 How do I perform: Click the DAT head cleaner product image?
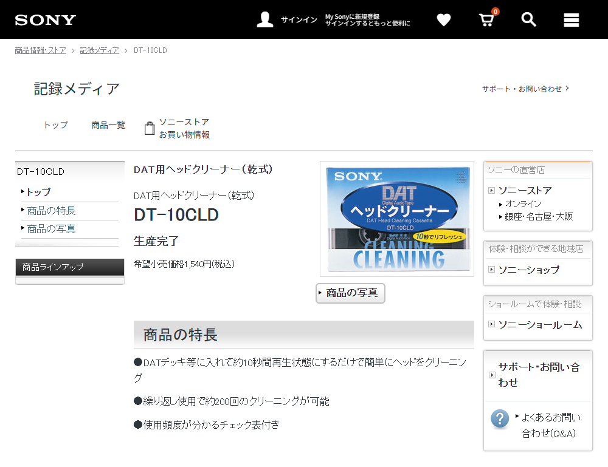point(397,219)
